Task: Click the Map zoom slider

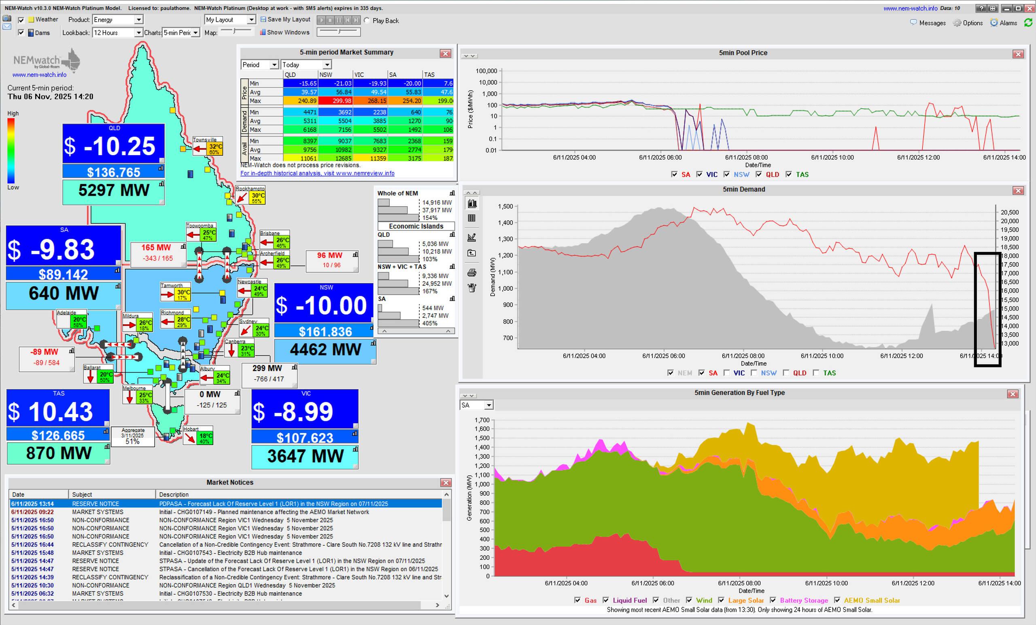Action: tap(235, 32)
